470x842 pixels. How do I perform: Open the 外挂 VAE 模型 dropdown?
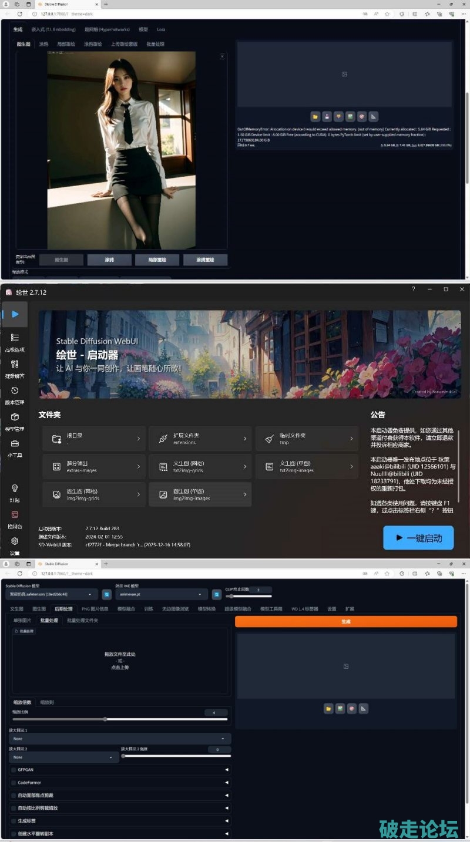point(162,594)
